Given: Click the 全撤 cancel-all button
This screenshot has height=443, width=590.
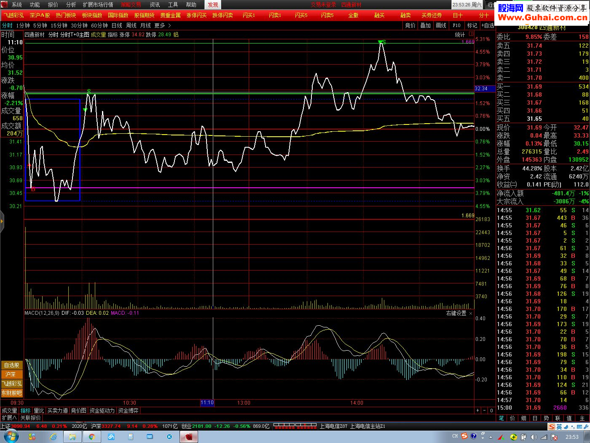Looking at the screenshot, I should pyautogui.click(x=353, y=15).
